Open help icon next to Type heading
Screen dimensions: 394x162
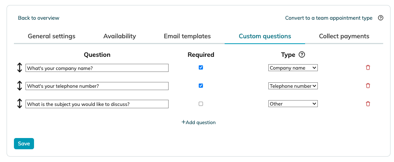tap(302, 55)
